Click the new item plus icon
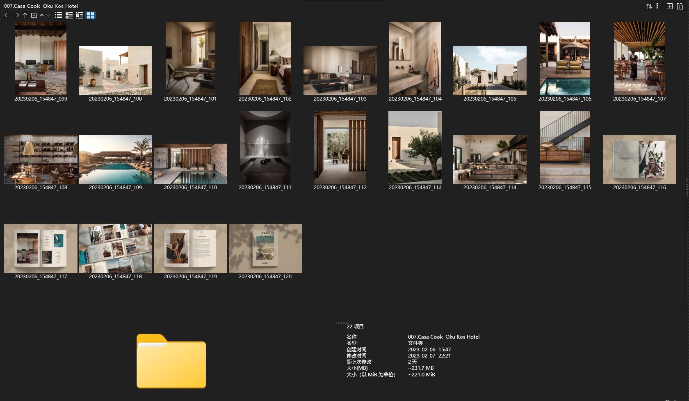Screen dimensions: 689x401 [670, 6]
